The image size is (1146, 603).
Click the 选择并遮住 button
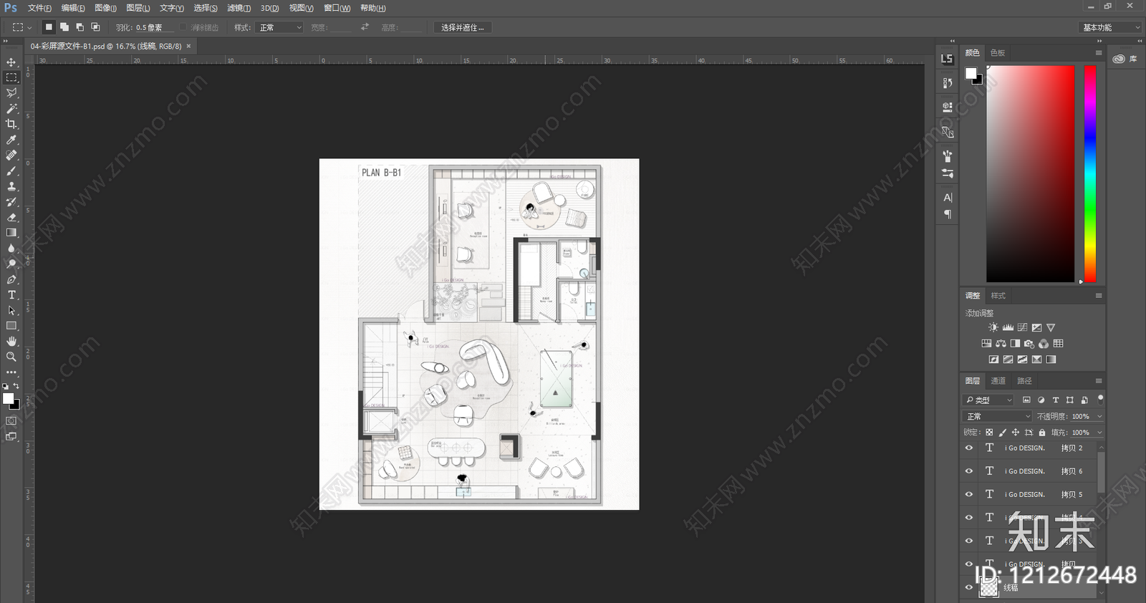click(463, 27)
